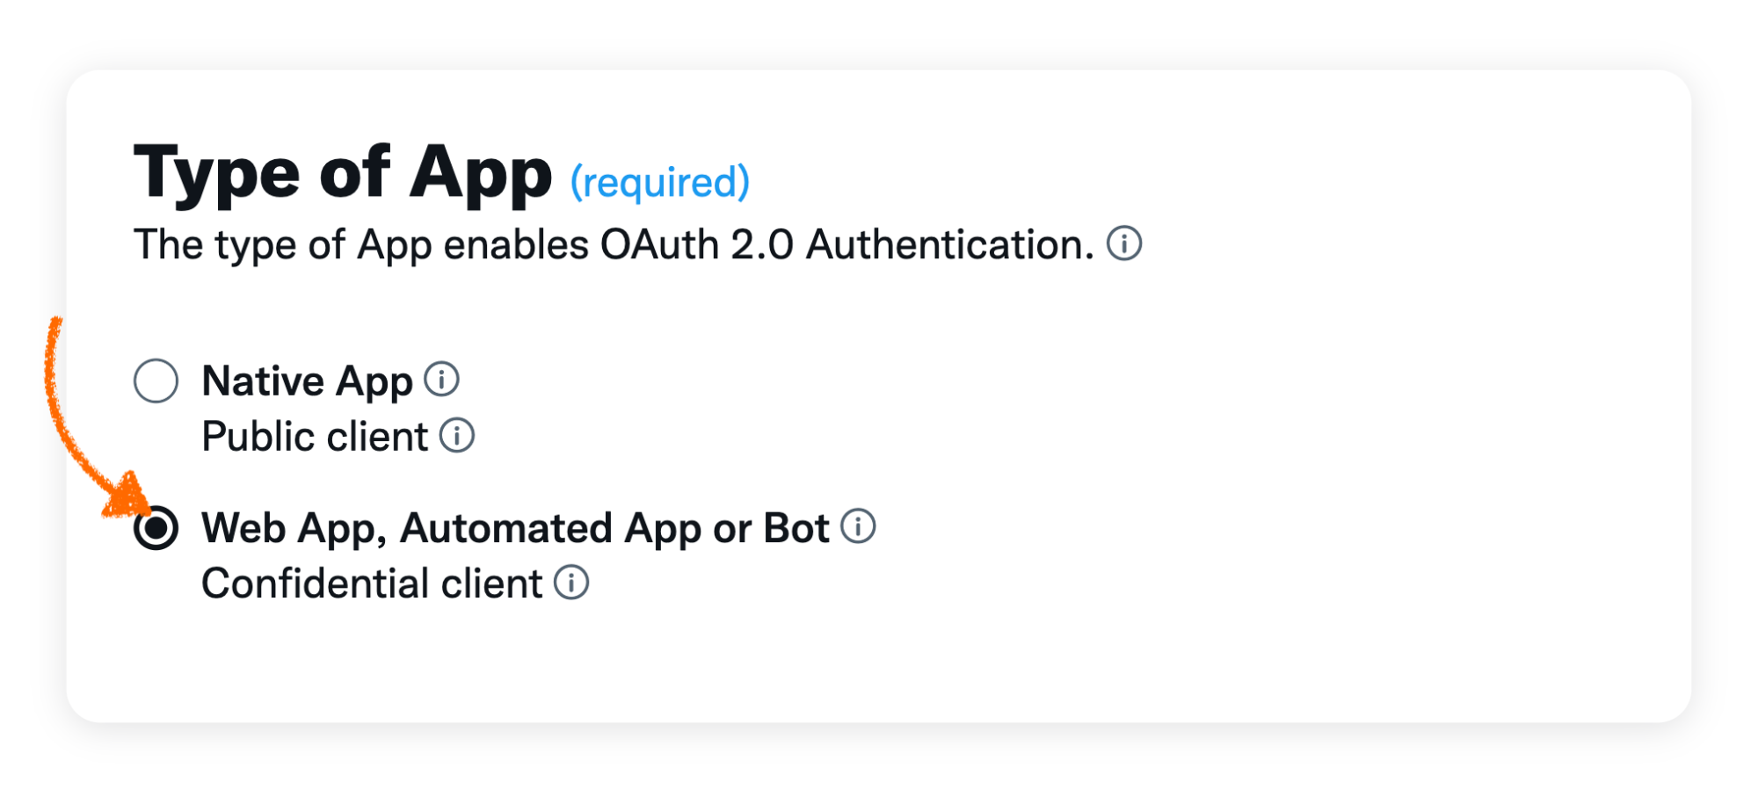Click the word Bot in the second option

[x=796, y=528]
